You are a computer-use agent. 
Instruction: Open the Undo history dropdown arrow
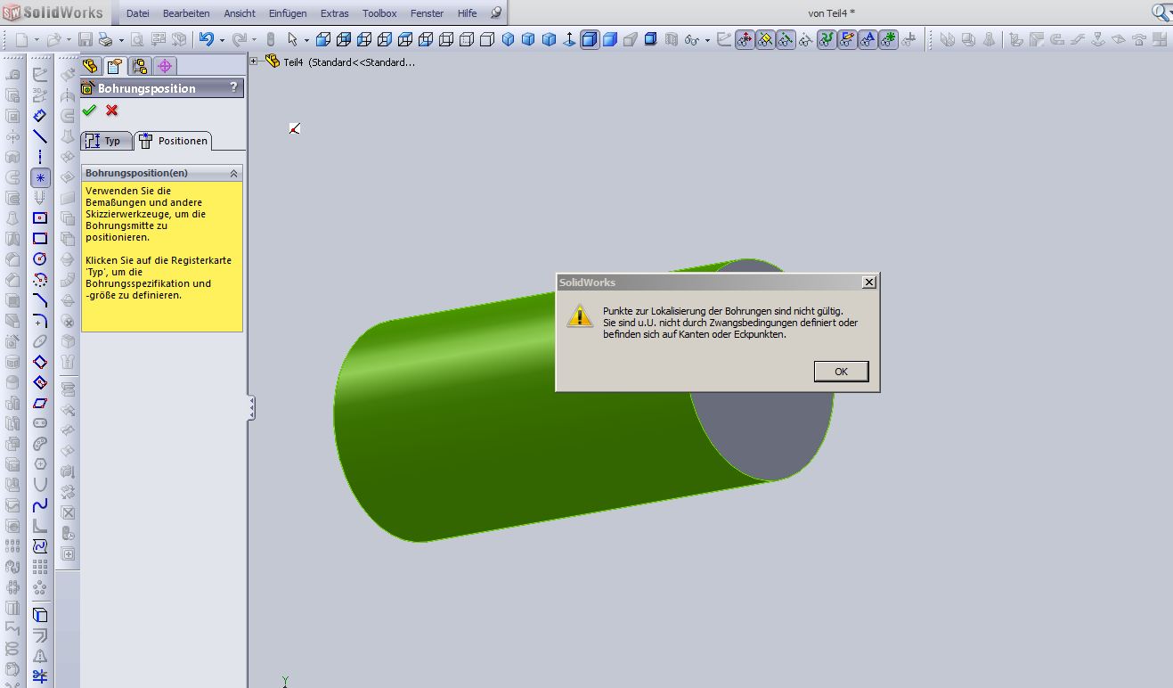click(x=220, y=40)
